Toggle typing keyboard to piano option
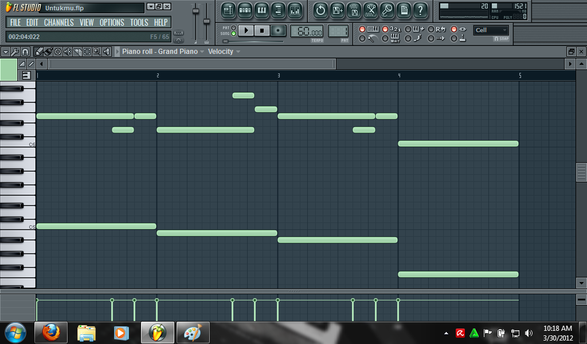 (x=362, y=29)
